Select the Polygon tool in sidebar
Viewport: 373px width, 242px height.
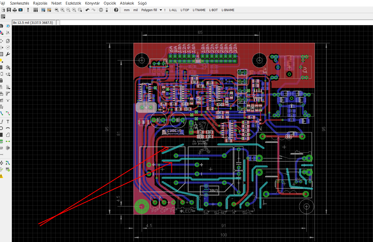pyautogui.click(x=8, y=135)
